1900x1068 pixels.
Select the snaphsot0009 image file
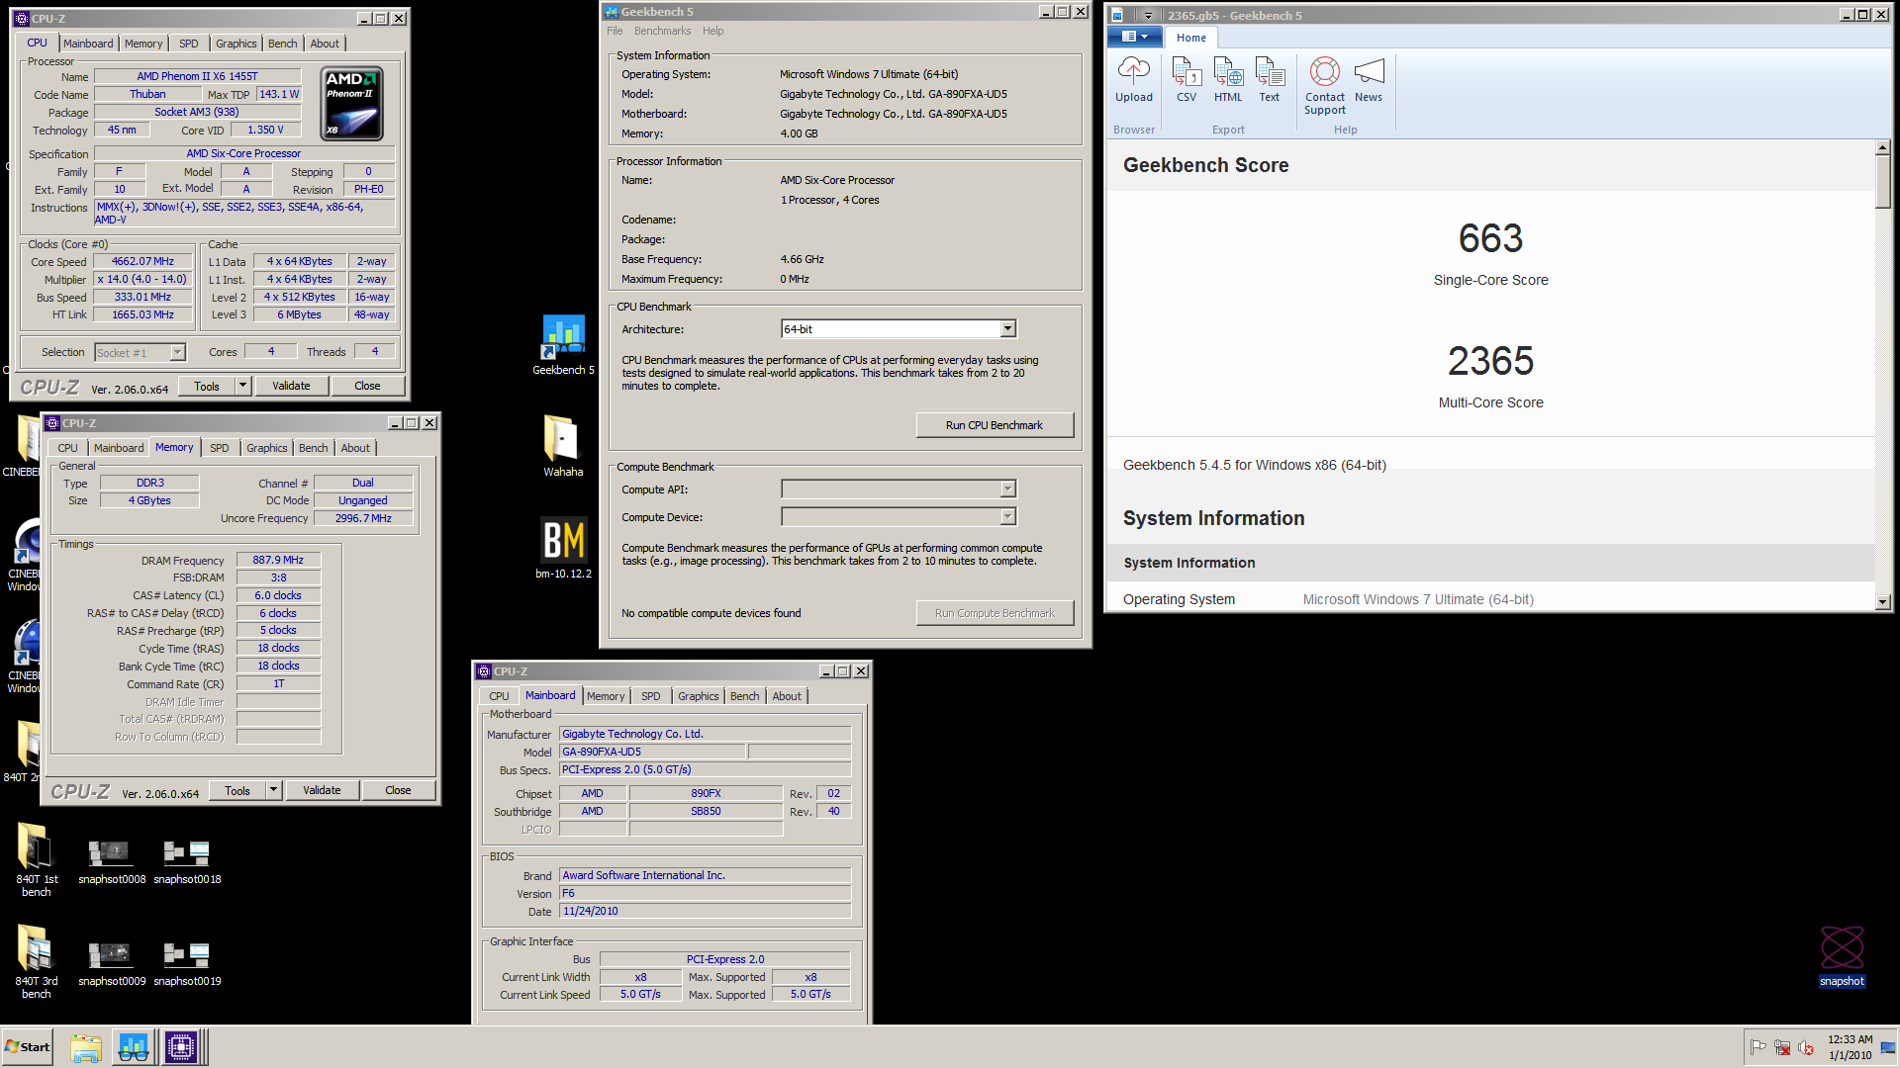112,964
